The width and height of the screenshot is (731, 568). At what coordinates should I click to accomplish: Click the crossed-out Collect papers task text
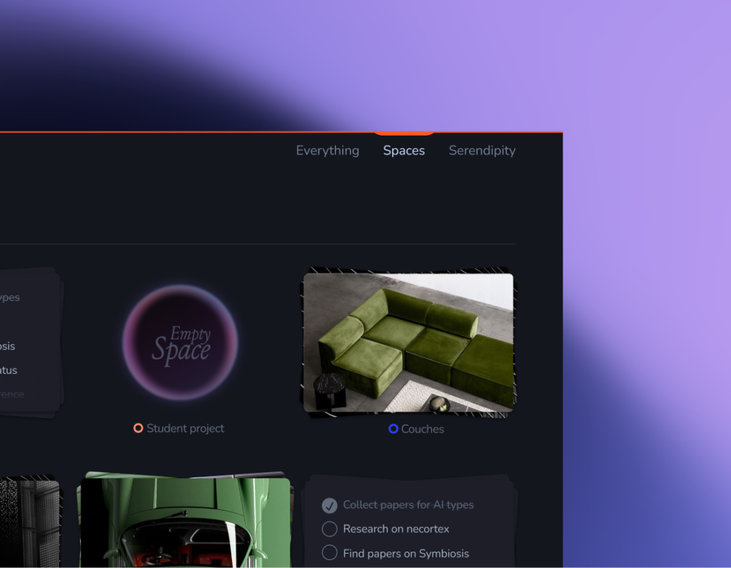click(x=408, y=505)
